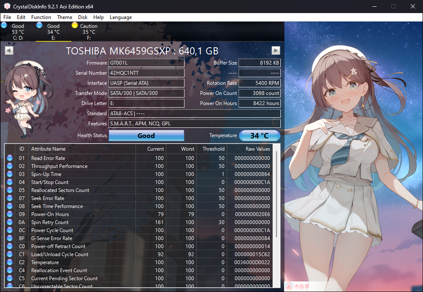
Task: Click the 34 °C temperature button
Action: click(259, 135)
